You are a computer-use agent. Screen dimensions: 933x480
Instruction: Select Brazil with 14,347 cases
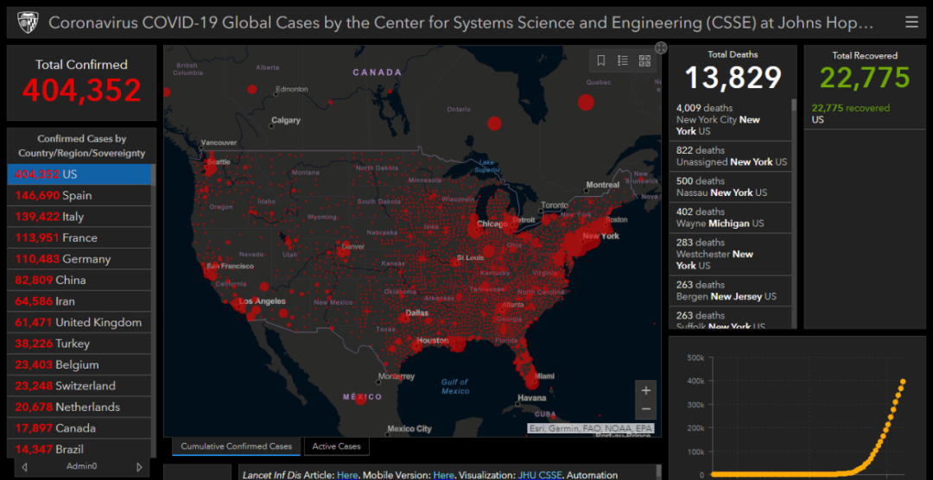pos(79,449)
